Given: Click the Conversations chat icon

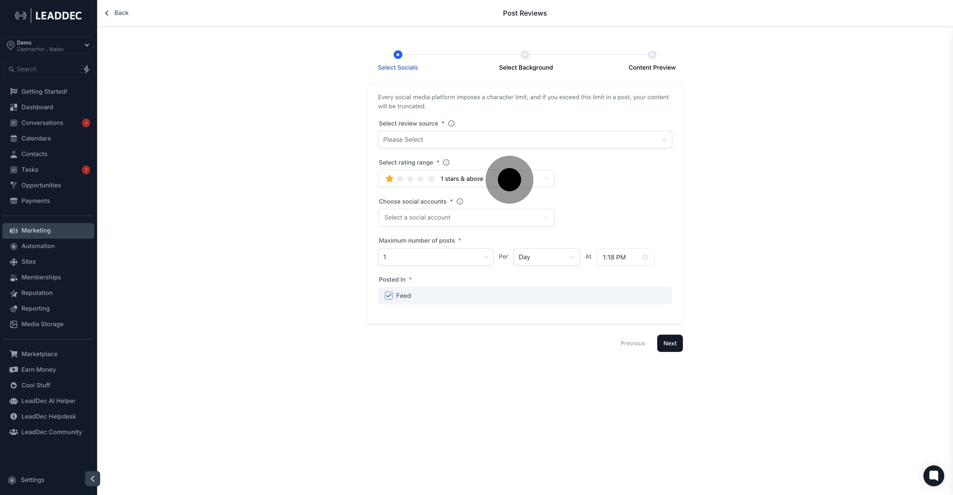Looking at the screenshot, I should (x=14, y=123).
